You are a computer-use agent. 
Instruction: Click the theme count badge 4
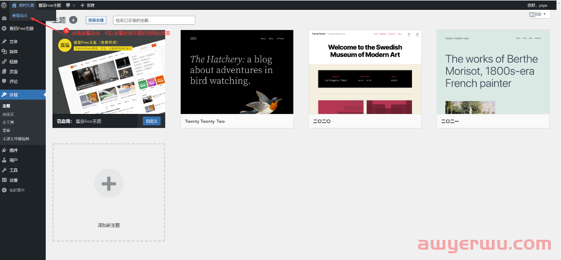(x=73, y=20)
